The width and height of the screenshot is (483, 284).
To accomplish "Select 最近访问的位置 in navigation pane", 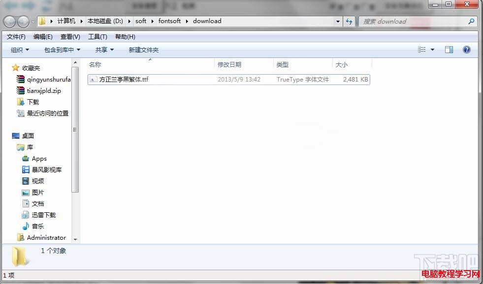I will click(x=48, y=114).
